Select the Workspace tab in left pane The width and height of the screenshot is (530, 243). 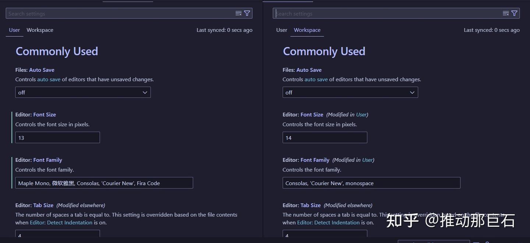click(40, 30)
